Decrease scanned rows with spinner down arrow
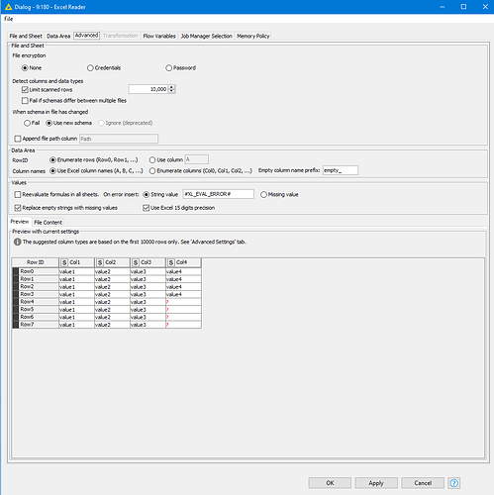The width and height of the screenshot is (494, 495). [171, 91]
